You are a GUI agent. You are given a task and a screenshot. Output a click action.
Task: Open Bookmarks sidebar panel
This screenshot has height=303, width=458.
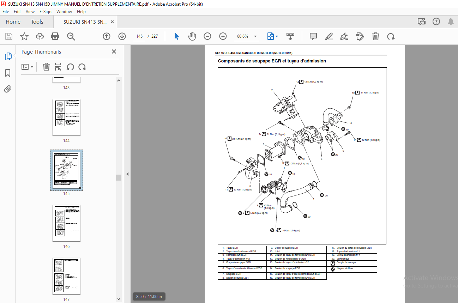[x=8, y=73]
